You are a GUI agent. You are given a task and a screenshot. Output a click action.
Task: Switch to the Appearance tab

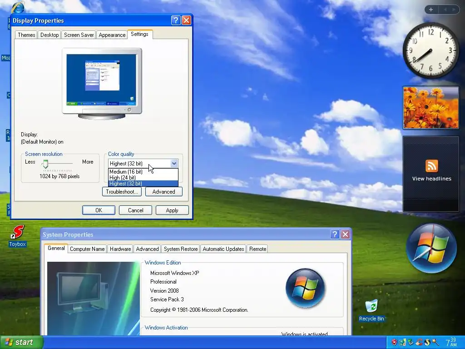[x=112, y=35]
